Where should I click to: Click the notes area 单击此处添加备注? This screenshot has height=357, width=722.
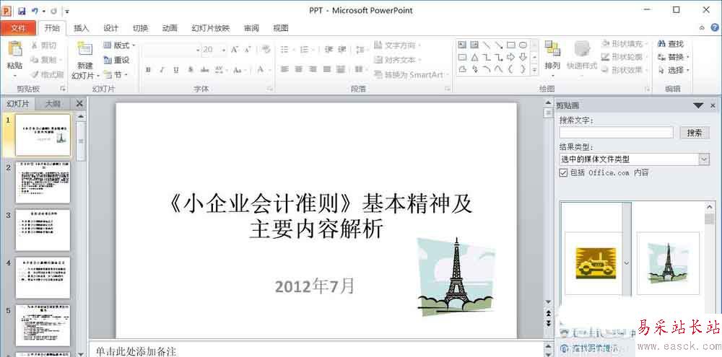tap(136, 351)
